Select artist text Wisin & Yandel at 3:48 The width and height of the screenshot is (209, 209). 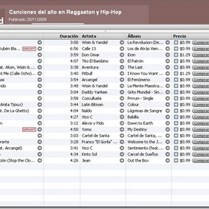95,86
